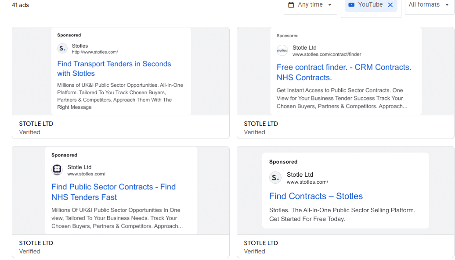
Task: Click http://www.stotles.com/ URL in first ad
Action: 95,52
